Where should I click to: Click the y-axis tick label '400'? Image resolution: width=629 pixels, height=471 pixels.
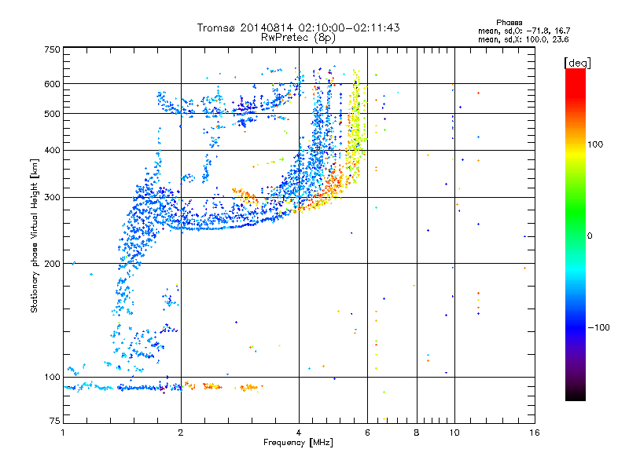(52, 151)
